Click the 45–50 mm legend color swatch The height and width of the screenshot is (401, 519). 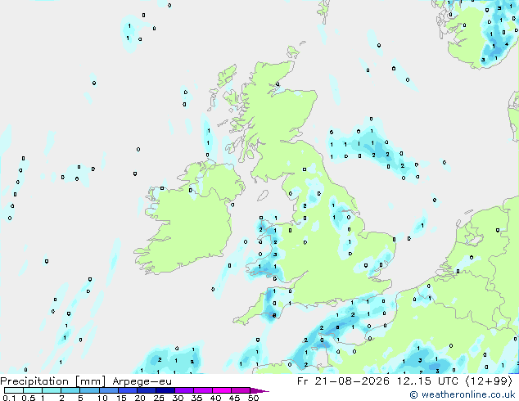click(241, 390)
